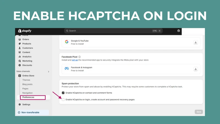Click the Sales channels heading
Viewport: 220px width, 124px height.
point(23,71)
